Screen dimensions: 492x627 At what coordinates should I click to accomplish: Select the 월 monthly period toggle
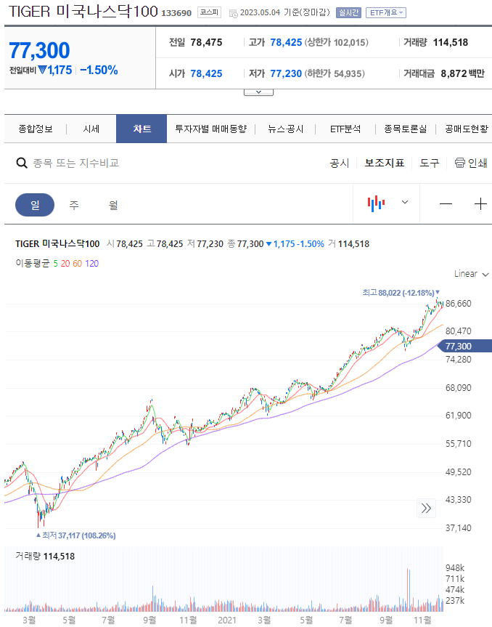click(113, 205)
